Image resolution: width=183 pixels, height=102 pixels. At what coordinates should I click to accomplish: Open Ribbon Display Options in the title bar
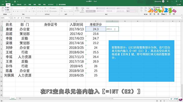click(167, 2)
